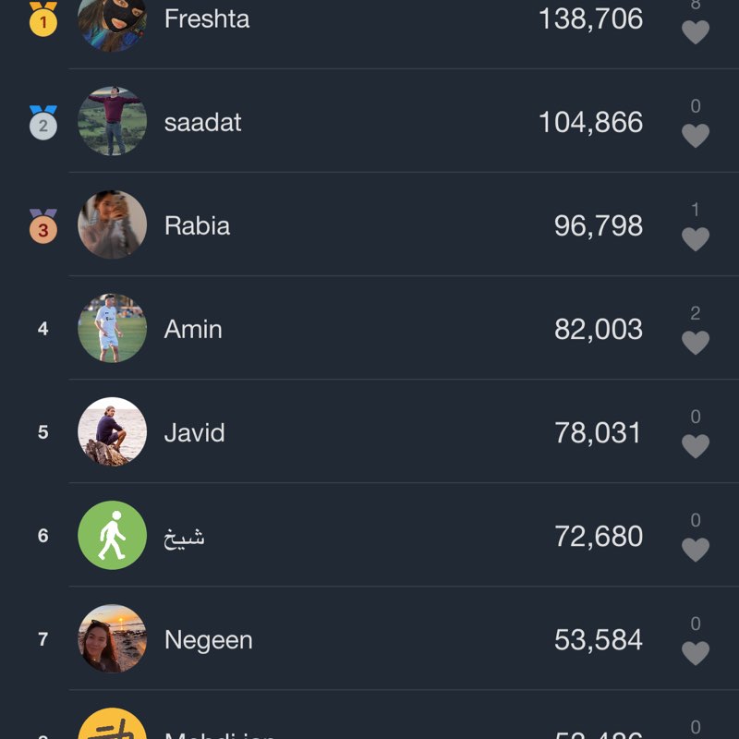Open saadat's profile picture
This screenshot has height=739, width=739.
tap(112, 121)
